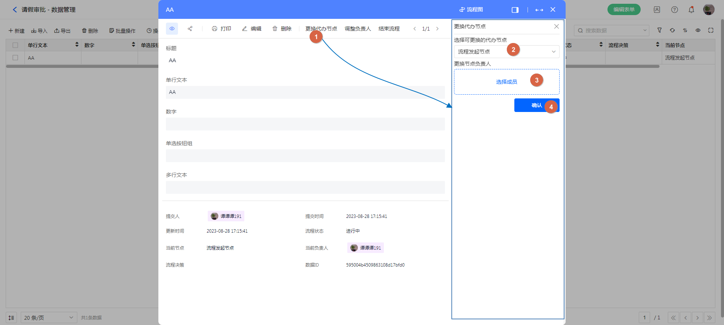Click the refresh data icon
The image size is (724, 325).
[672, 30]
